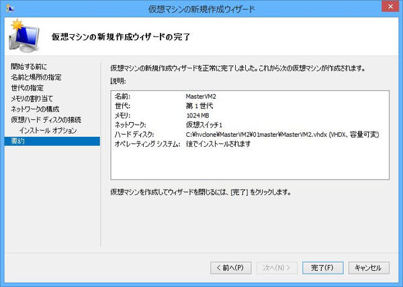Open the 仮想ハード ディスクの接続 step
The image size is (403, 287).
coord(46,120)
